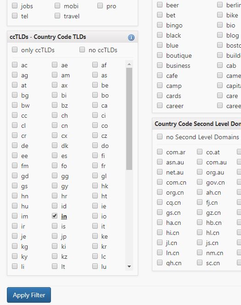Tick the 'jp' country code checkbox
241x305 pixels.
[55, 236]
